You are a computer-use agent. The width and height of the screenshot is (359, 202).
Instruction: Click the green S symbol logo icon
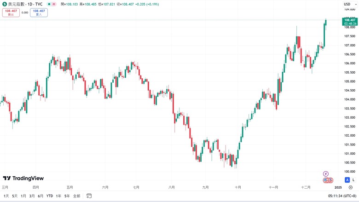tap(5, 4)
